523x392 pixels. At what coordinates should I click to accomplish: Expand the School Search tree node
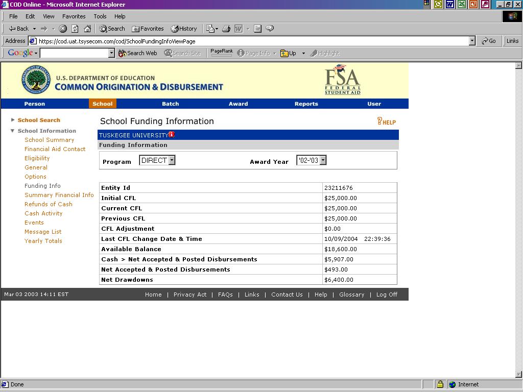[x=13, y=119]
